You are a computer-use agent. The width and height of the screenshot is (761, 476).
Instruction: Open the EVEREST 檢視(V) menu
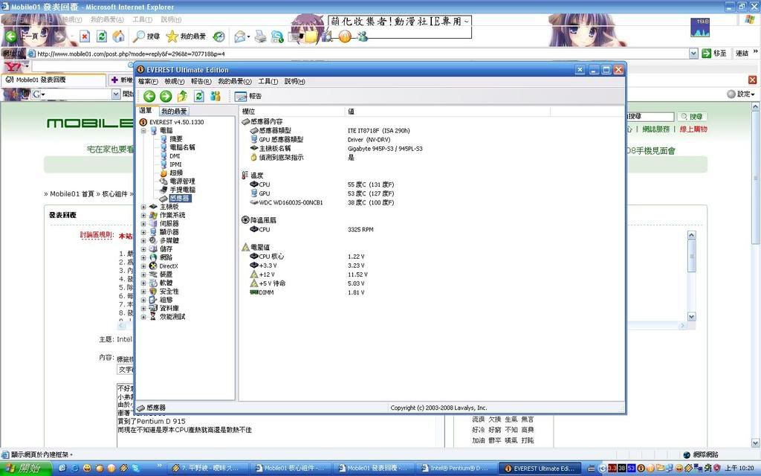(174, 82)
